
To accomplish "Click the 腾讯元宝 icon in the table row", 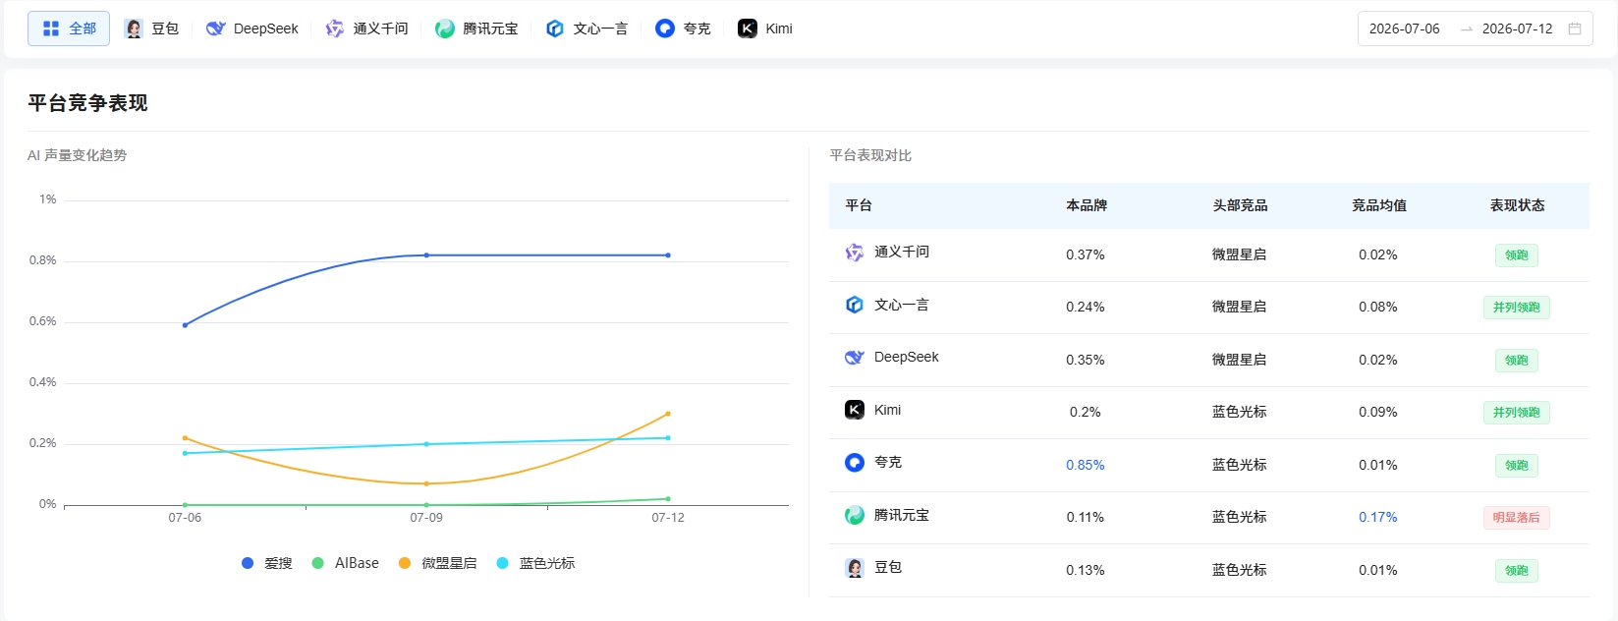I will click(855, 515).
